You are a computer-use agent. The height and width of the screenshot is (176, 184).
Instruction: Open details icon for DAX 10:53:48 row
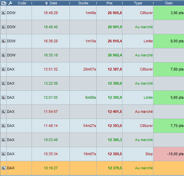tap(3, 140)
